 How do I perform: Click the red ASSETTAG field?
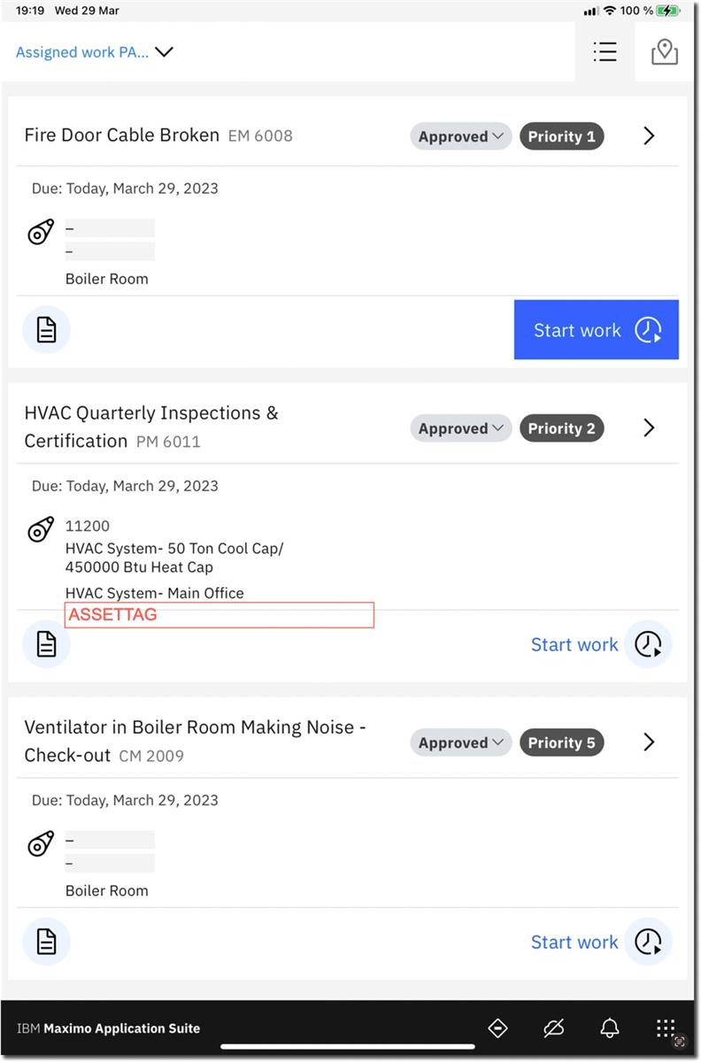(220, 615)
